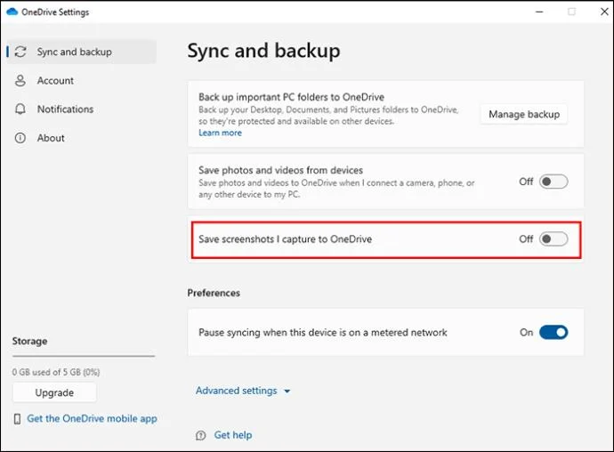This screenshot has width=614, height=452.
Task: Click the Manage backup button
Action: click(x=524, y=114)
